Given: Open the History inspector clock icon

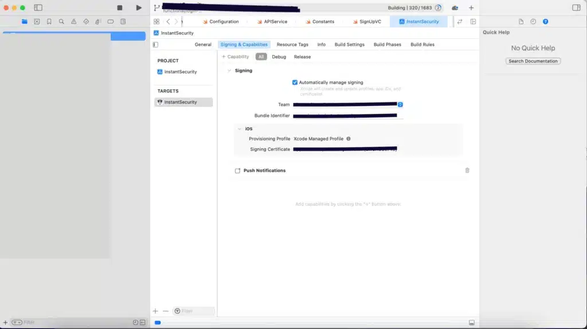Looking at the screenshot, I should point(533,22).
